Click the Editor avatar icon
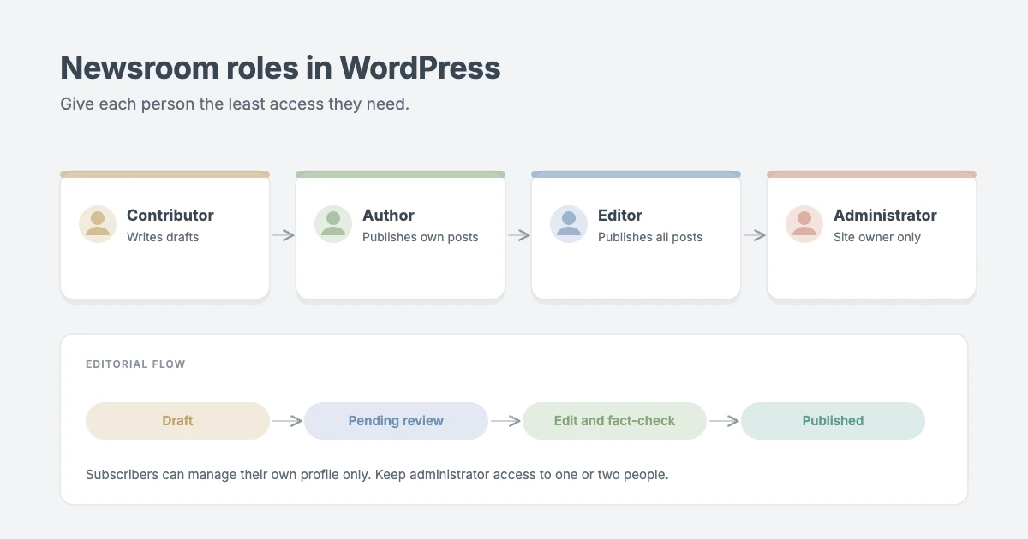The height and width of the screenshot is (539, 1028). (x=569, y=224)
